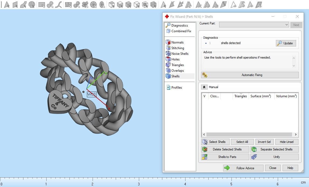Choose the blob-shaped freeform marking tool with pencil

click(x=50, y=5)
